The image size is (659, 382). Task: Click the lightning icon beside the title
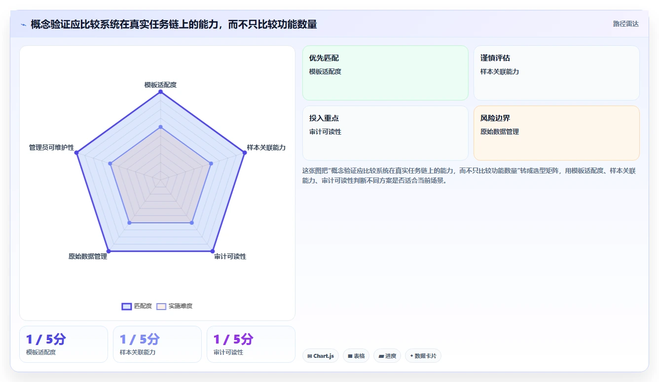[24, 25]
